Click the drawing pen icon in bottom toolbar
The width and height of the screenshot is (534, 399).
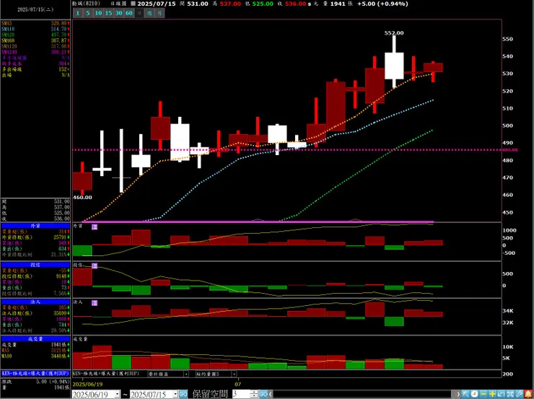click(x=519, y=394)
